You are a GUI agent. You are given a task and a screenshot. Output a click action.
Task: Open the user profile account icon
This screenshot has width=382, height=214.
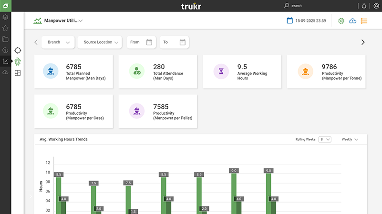point(376,6)
